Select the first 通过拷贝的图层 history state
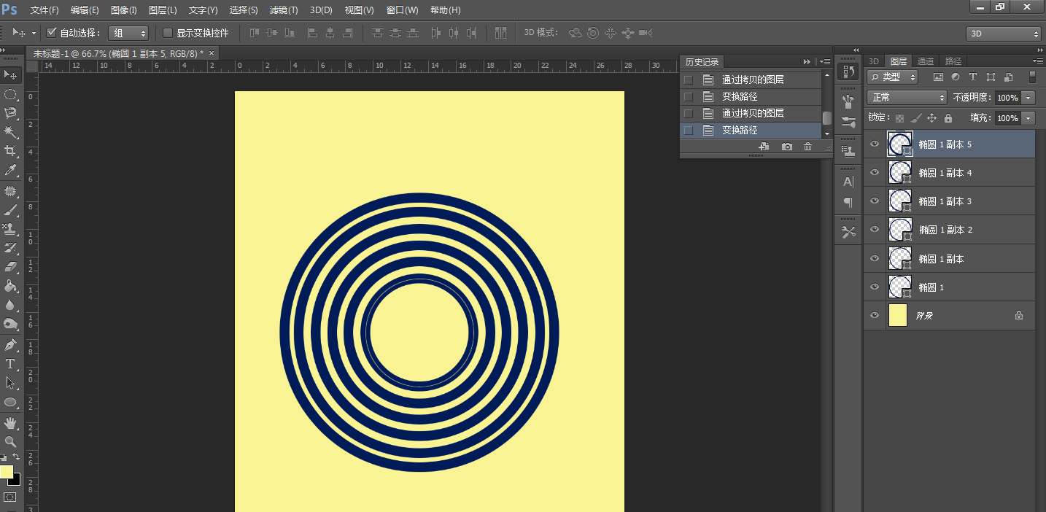 751,79
